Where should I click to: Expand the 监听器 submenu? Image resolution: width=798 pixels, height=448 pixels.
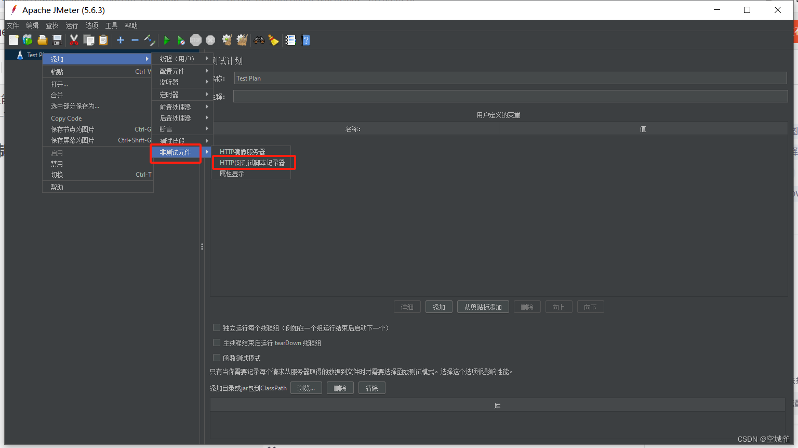point(182,82)
